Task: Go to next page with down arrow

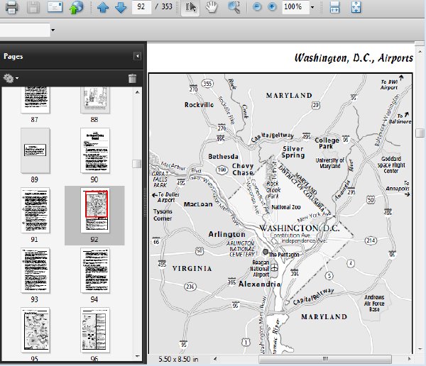Action: point(121,7)
